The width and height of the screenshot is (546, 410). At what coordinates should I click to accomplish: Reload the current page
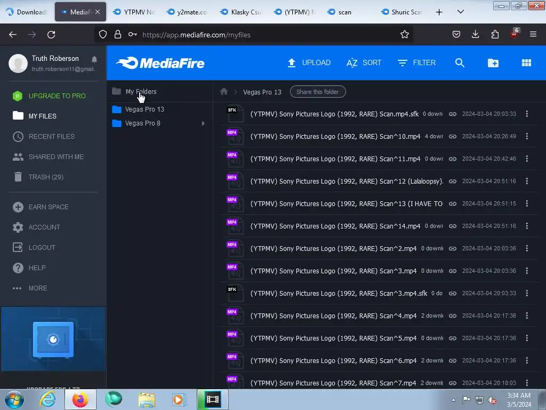[51, 35]
